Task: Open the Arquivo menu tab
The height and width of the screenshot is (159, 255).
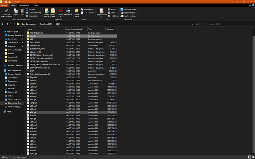Action: tap(4, 5)
